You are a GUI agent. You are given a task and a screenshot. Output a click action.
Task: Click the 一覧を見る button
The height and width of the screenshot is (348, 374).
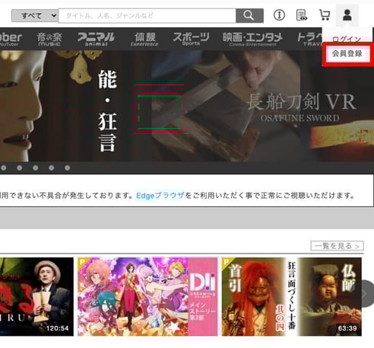[x=338, y=246]
